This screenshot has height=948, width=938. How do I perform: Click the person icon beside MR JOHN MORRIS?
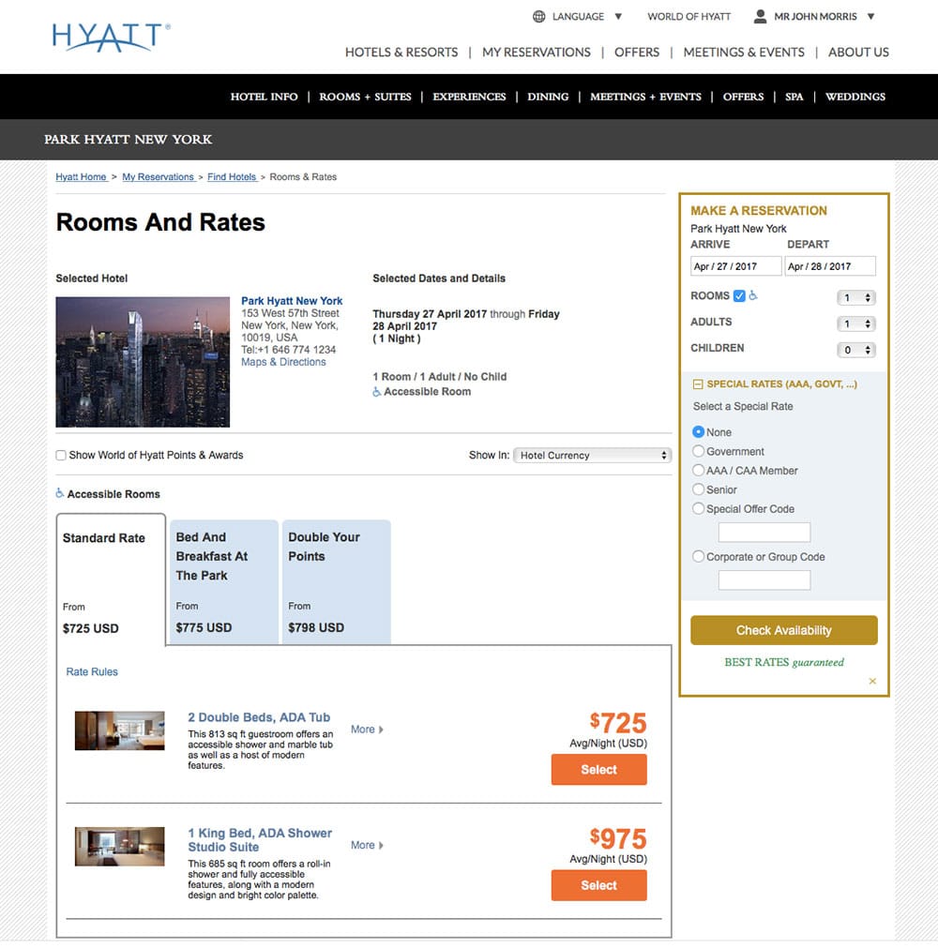click(x=758, y=15)
